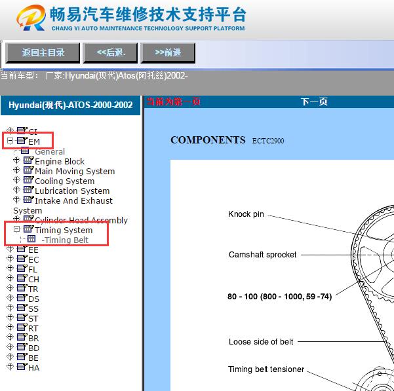
Task: Collapse the EM tree node
Action: click(x=10, y=141)
